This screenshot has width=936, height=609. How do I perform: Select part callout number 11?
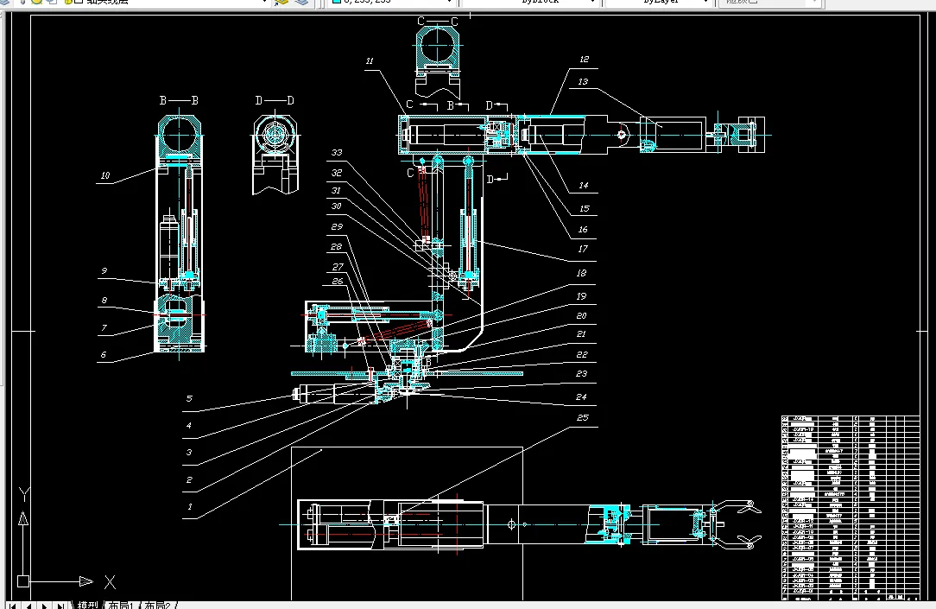pyautogui.click(x=370, y=60)
